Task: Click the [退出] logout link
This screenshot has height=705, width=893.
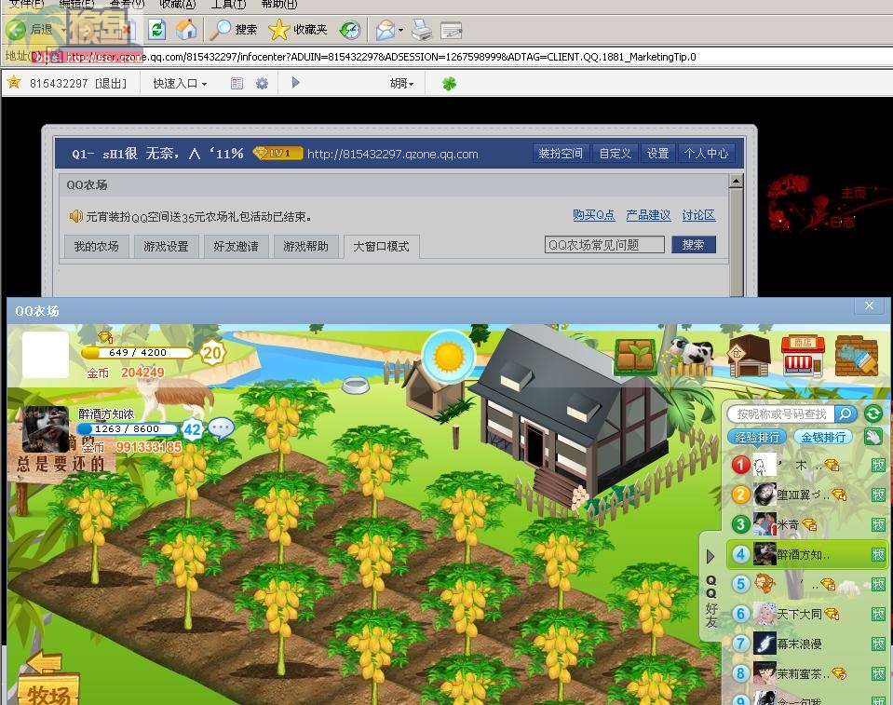Action: pyautogui.click(x=111, y=84)
